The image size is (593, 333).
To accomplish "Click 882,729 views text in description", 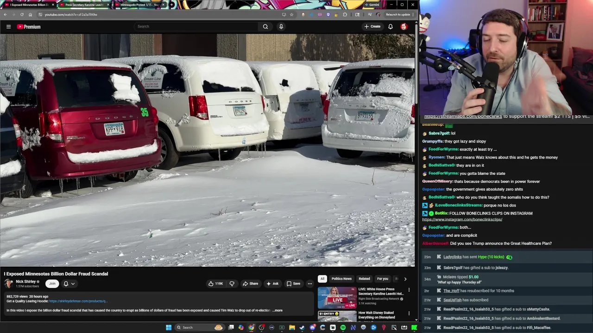I will (17, 296).
